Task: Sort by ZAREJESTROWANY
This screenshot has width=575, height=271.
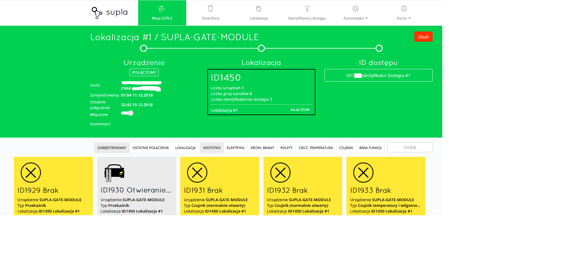Action: (112, 148)
